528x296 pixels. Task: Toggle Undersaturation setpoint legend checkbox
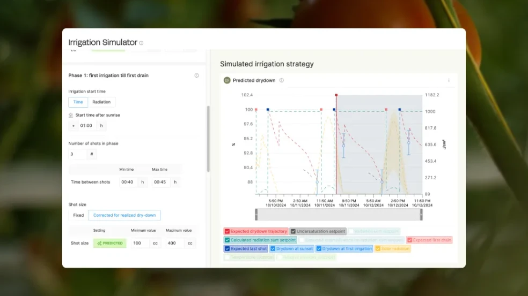[x=293, y=232]
